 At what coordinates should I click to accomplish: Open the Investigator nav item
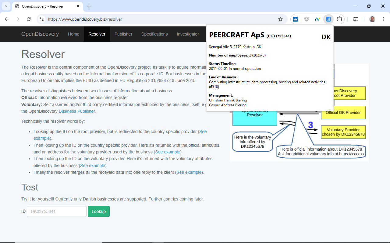[188, 34]
